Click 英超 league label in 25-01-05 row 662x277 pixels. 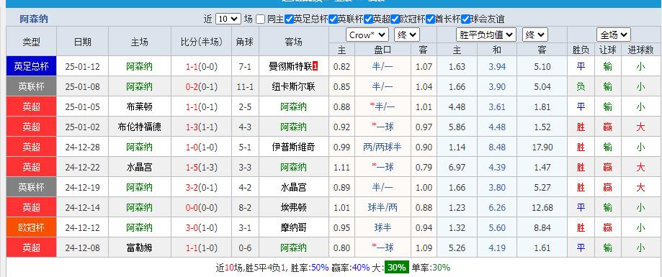pyautogui.click(x=31, y=106)
